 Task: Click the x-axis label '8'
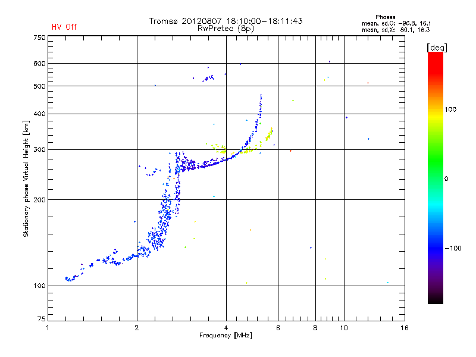[315, 328]
